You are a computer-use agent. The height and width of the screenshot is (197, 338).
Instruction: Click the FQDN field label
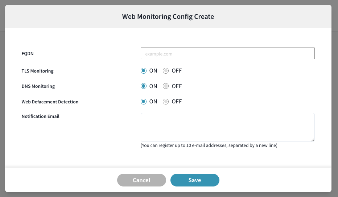(28, 54)
